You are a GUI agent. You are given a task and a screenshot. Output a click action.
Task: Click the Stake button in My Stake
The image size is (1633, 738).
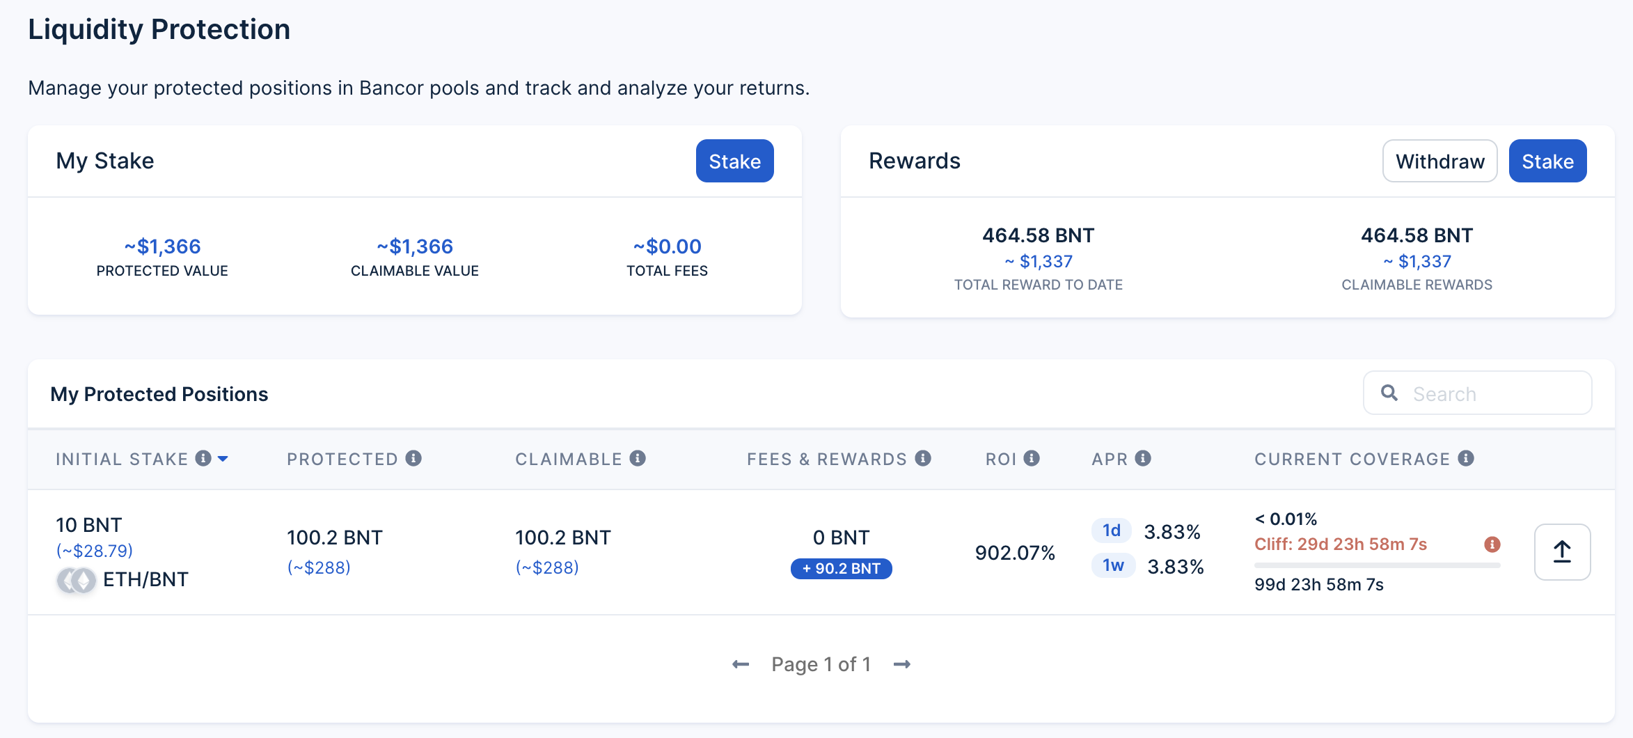pos(734,161)
